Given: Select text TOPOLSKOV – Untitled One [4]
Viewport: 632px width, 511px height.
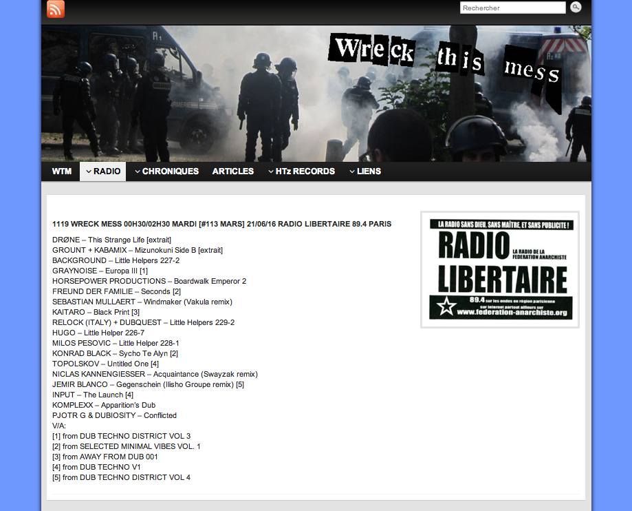Looking at the screenshot, I should pyautogui.click(x=106, y=364).
